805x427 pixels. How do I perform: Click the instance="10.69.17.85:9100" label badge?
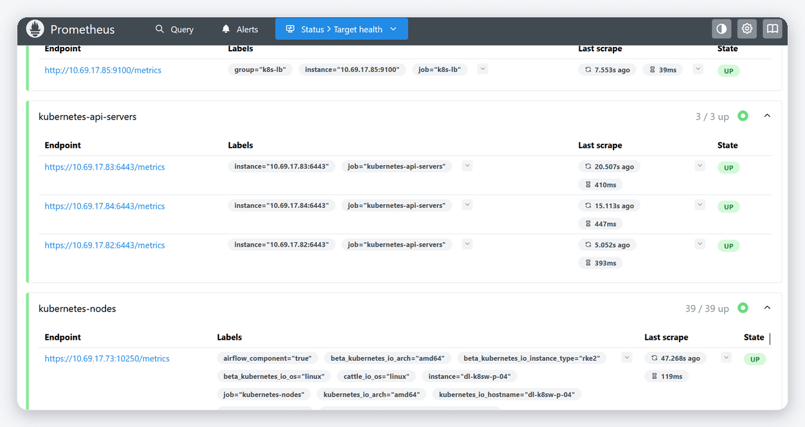point(352,69)
